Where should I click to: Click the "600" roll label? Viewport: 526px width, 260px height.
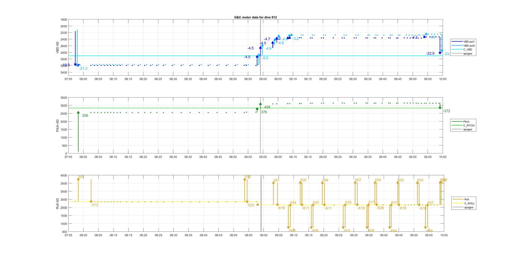(303, 180)
